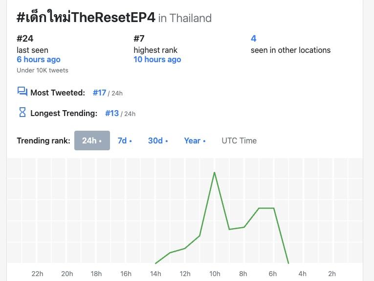Switch to the 7d trending tab

[125, 140]
